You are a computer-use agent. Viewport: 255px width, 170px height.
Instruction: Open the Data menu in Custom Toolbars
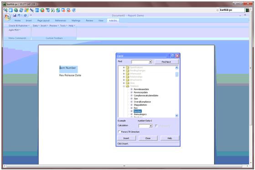[x=36, y=26]
